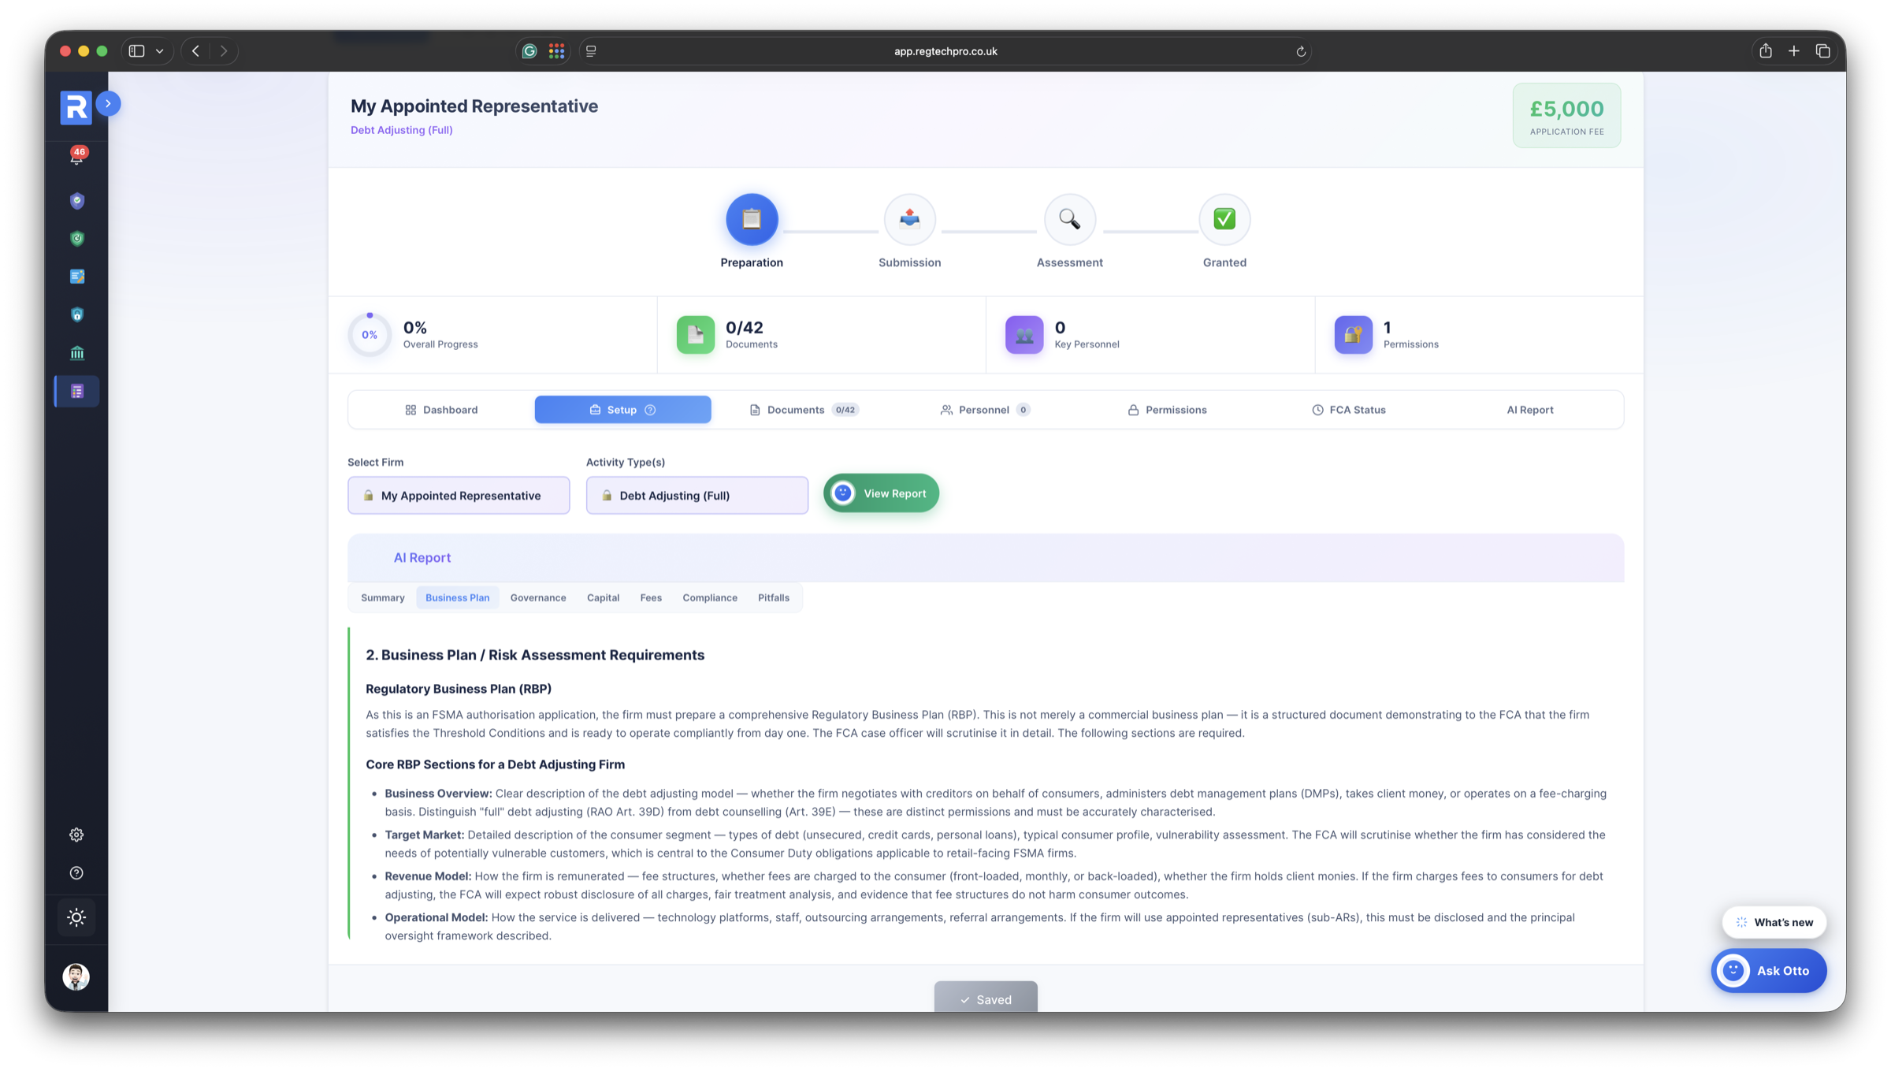Open the blue notes sidebar icon
This screenshot has width=1891, height=1071.
77,277
